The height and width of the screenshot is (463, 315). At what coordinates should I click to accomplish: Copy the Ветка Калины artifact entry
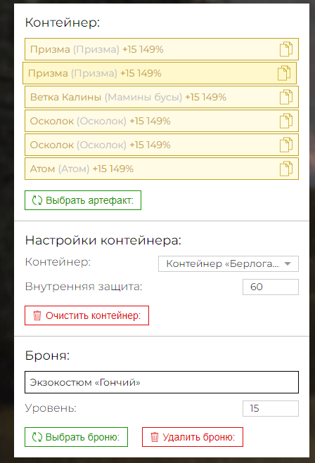286,97
